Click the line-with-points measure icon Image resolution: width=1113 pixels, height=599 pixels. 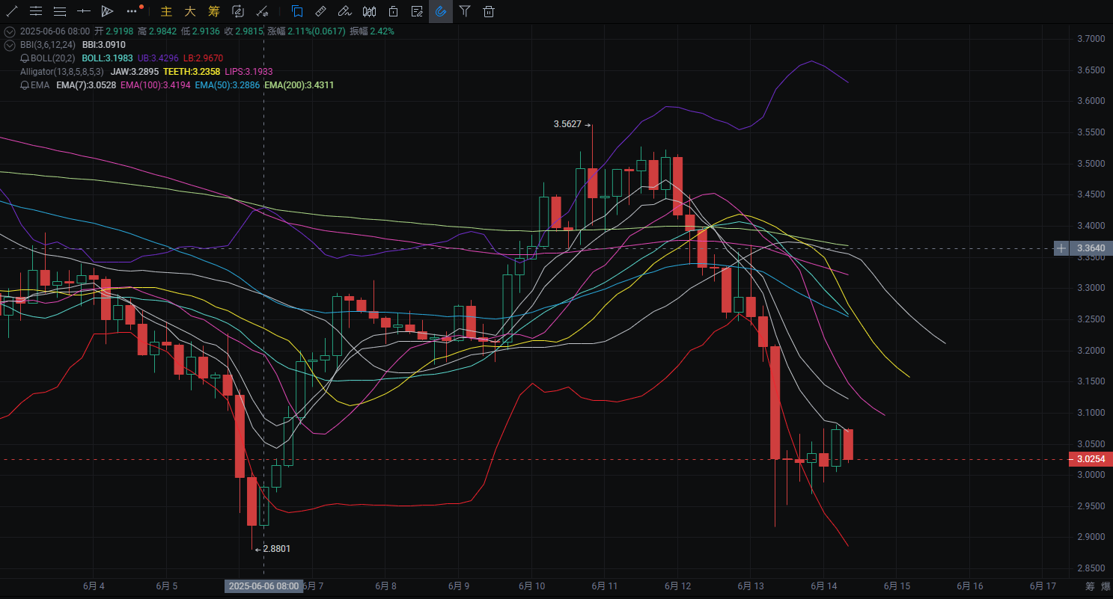[x=262, y=11]
